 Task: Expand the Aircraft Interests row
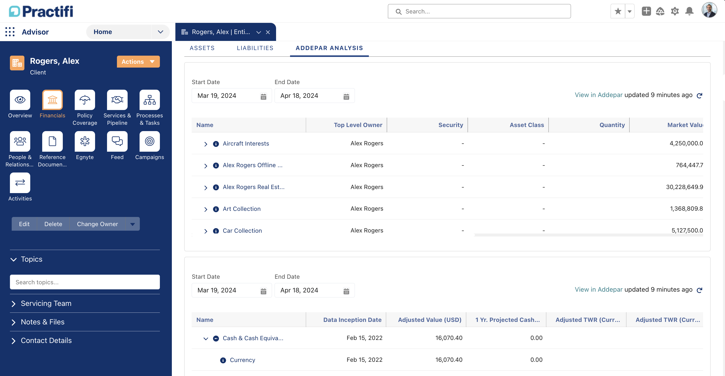[206, 144]
